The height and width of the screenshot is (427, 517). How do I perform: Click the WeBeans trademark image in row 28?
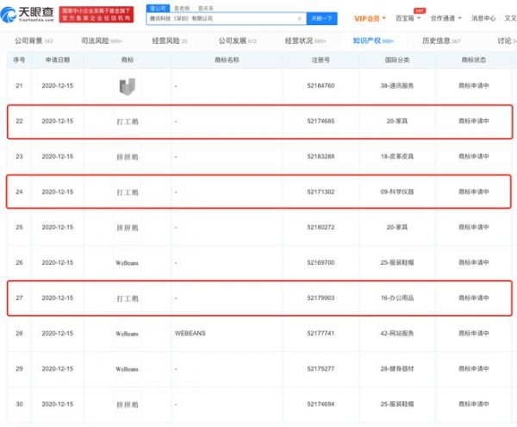127,332
